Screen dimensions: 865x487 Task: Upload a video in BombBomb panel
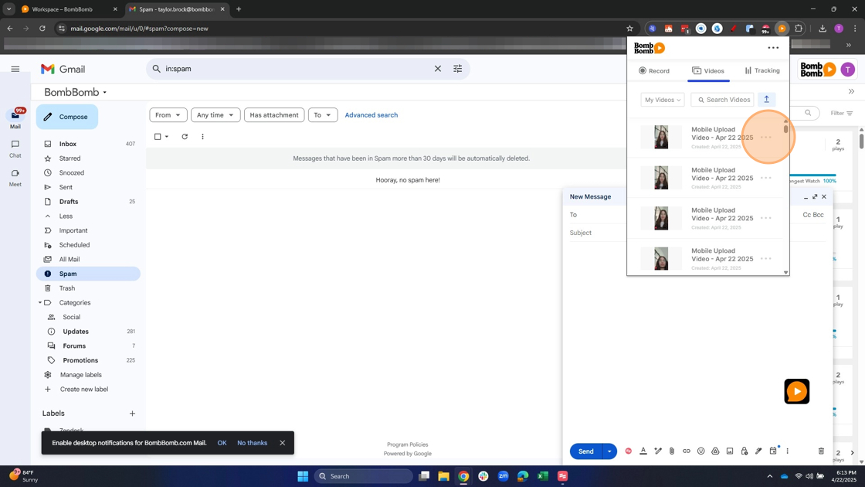point(766,100)
